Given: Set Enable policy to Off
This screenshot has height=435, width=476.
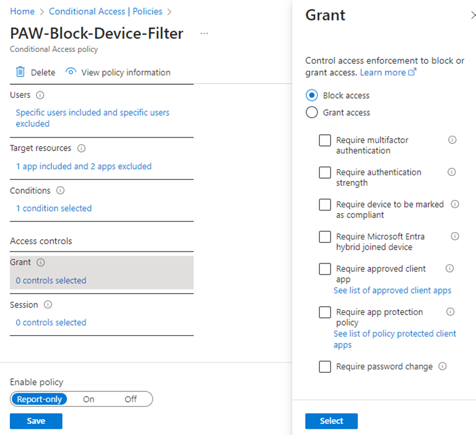Looking at the screenshot, I should tap(131, 399).
